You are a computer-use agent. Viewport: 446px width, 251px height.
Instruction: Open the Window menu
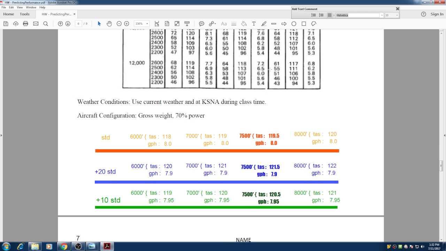31,7
